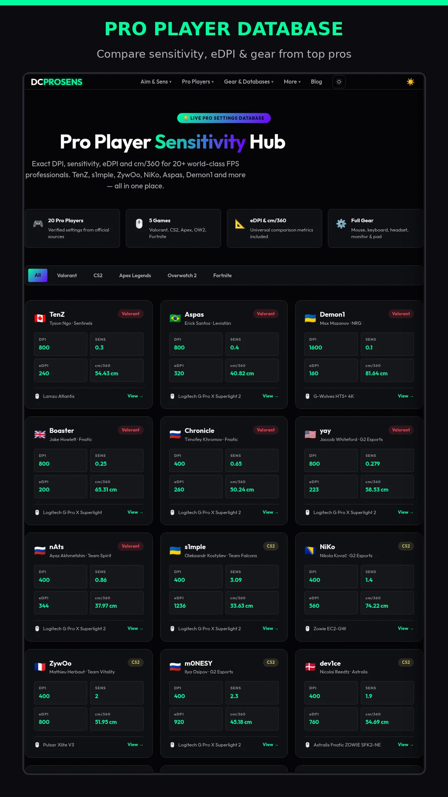
Task: Open the More dropdown menu
Action: click(x=292, y=82)
